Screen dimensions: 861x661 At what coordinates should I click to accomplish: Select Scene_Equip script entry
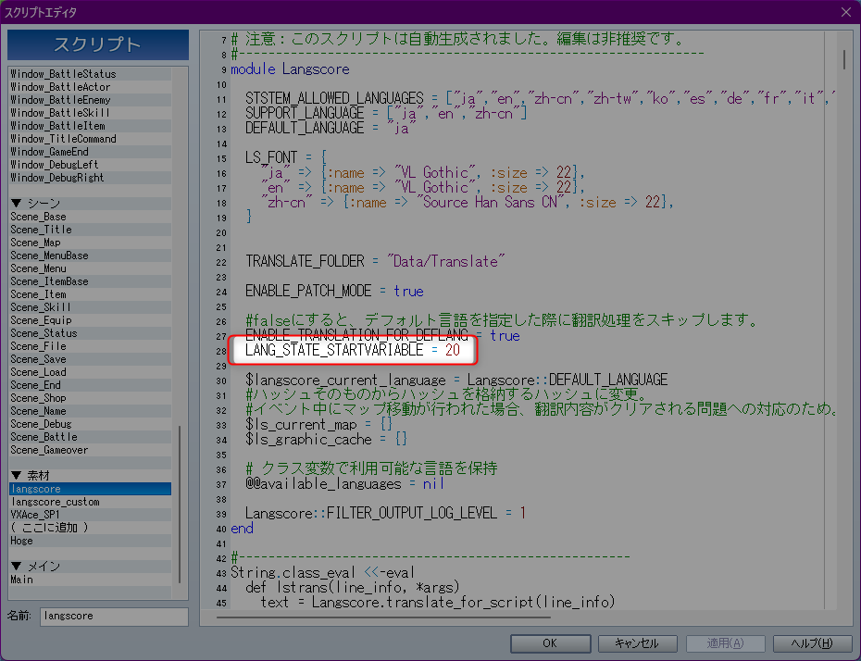(x=91, y=320)
